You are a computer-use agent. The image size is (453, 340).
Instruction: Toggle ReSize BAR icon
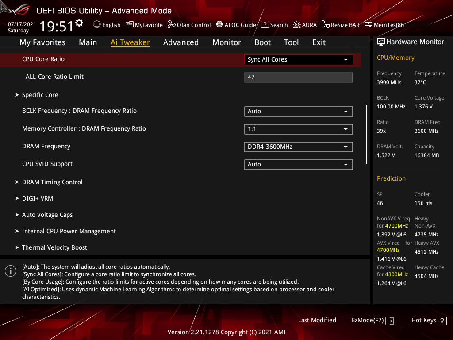click(x=326, y=25)
